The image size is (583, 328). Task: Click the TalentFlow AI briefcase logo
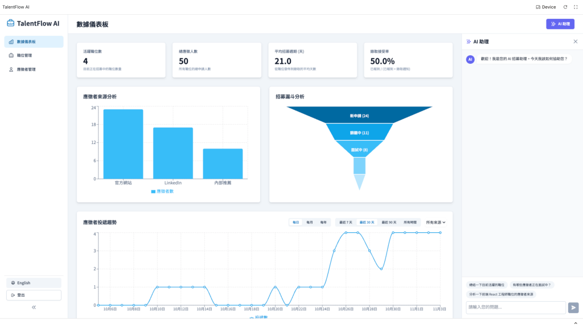click(10, 23)
